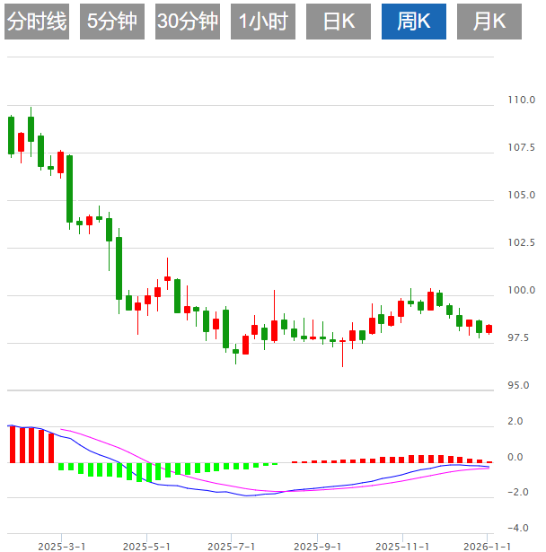Open the 30分钟 interval tab
Image resolution: width=546 pixels, height=552 pixels.
188,22
